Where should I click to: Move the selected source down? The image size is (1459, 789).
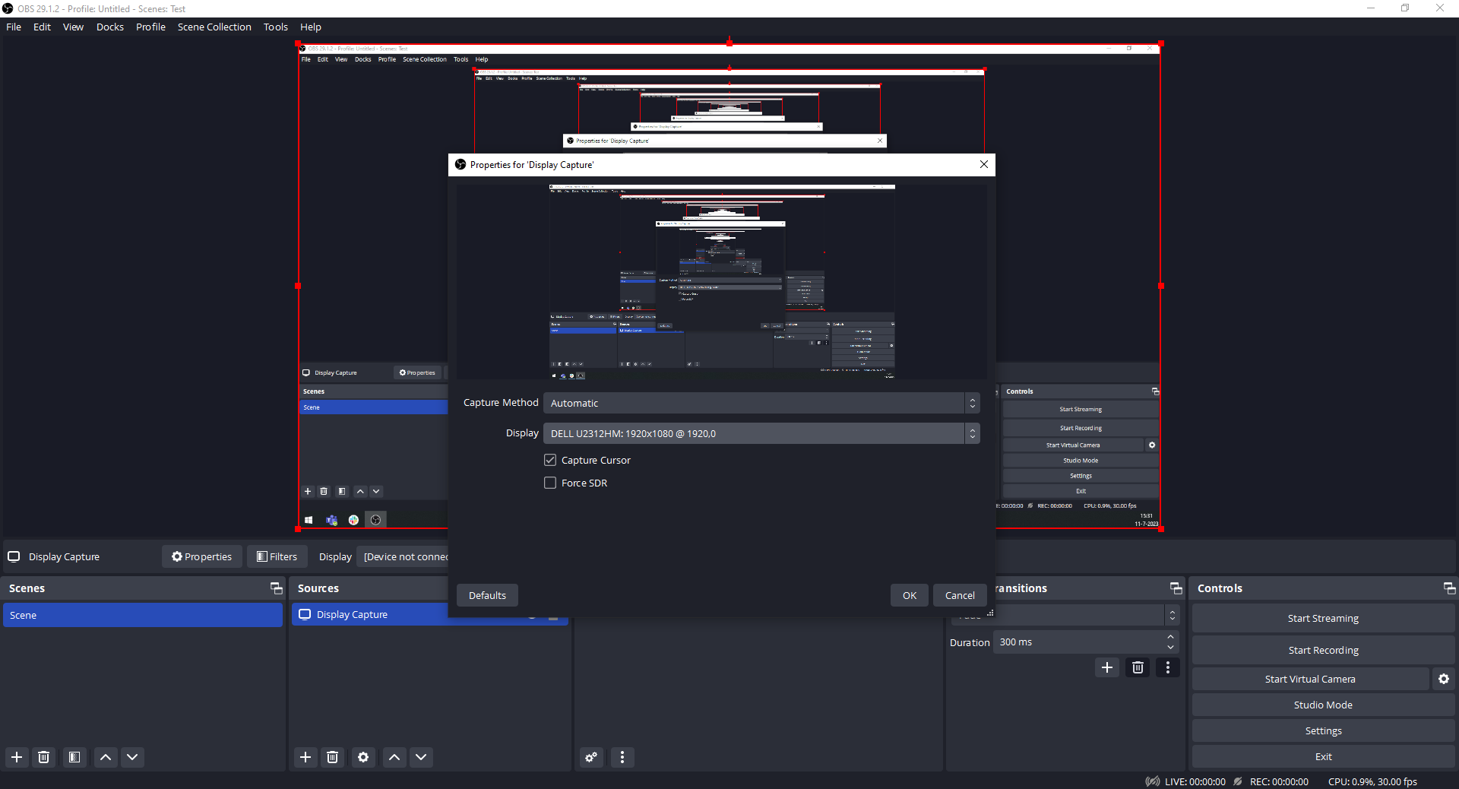pos(421,757)
